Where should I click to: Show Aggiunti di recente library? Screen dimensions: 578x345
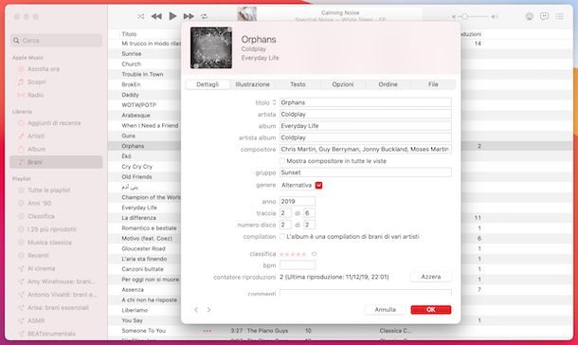[x=54, y=123]
